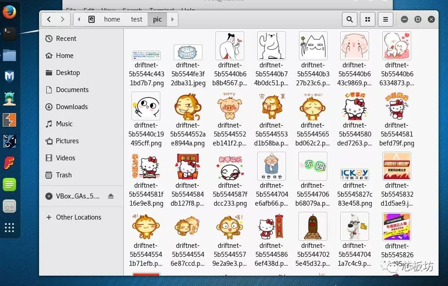448x286 pixels.
Task: Launch Firefox from the dock
Action: pyautogui.click(x=9, y=12)
